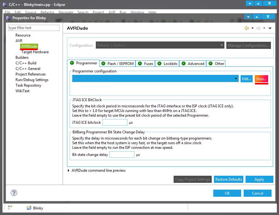
Task: Click the "AVRDude" page heading text
Action: click(77, 28)
